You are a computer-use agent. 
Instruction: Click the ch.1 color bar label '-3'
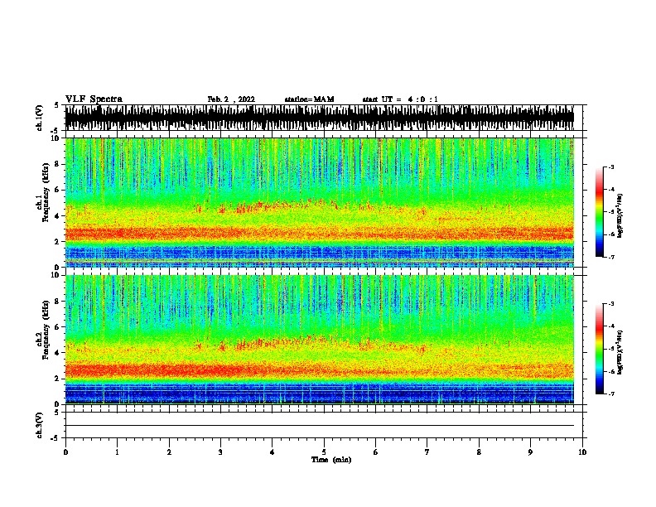coord(610,167)
